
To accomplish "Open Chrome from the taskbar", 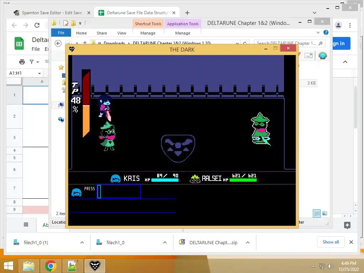I will 50,266.
